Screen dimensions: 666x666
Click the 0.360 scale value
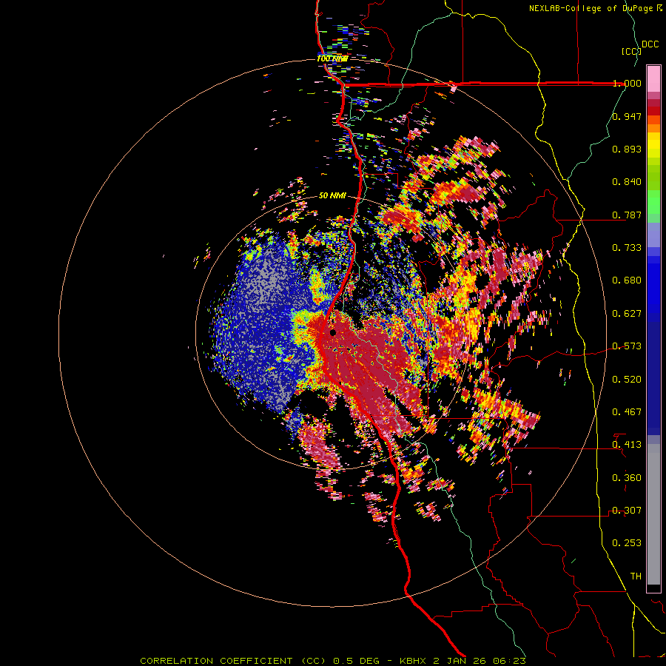point(627,478)
